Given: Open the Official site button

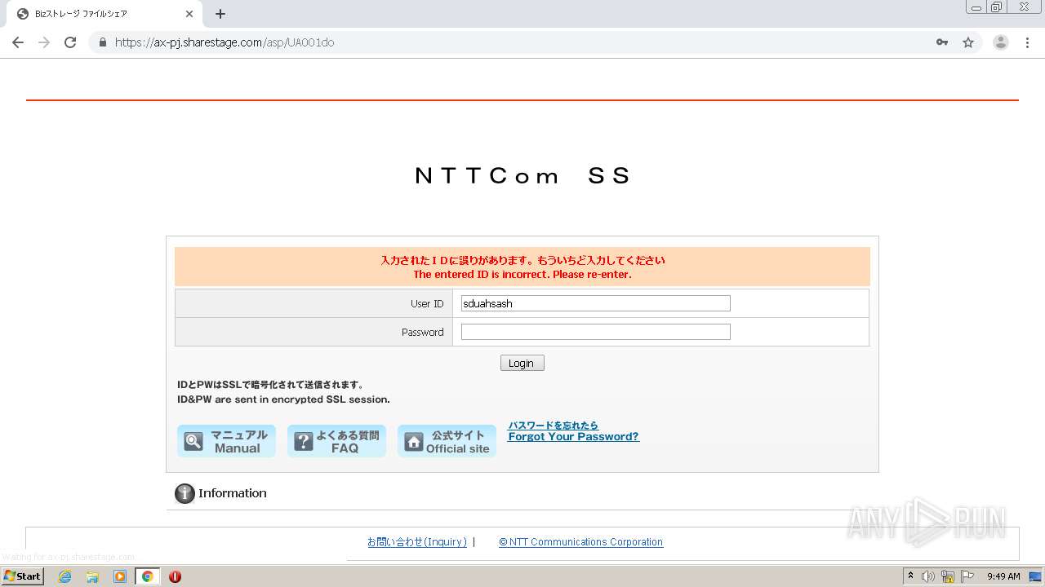Looking at the screenshot, I should coord(447,441).
